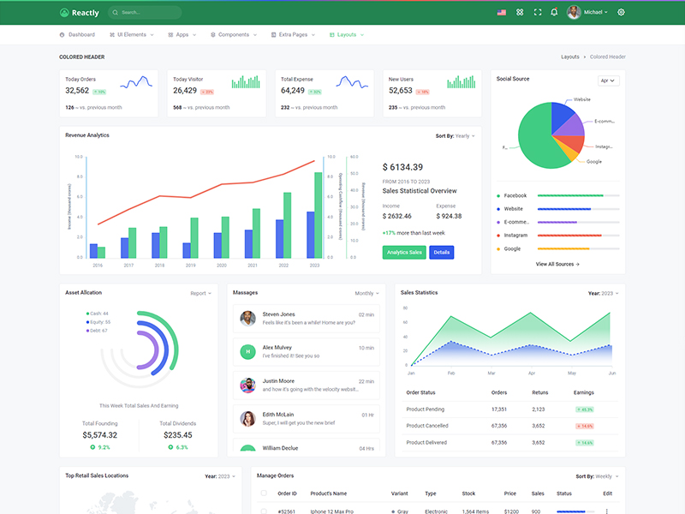Click the search input field

click(x=145, y=13)
